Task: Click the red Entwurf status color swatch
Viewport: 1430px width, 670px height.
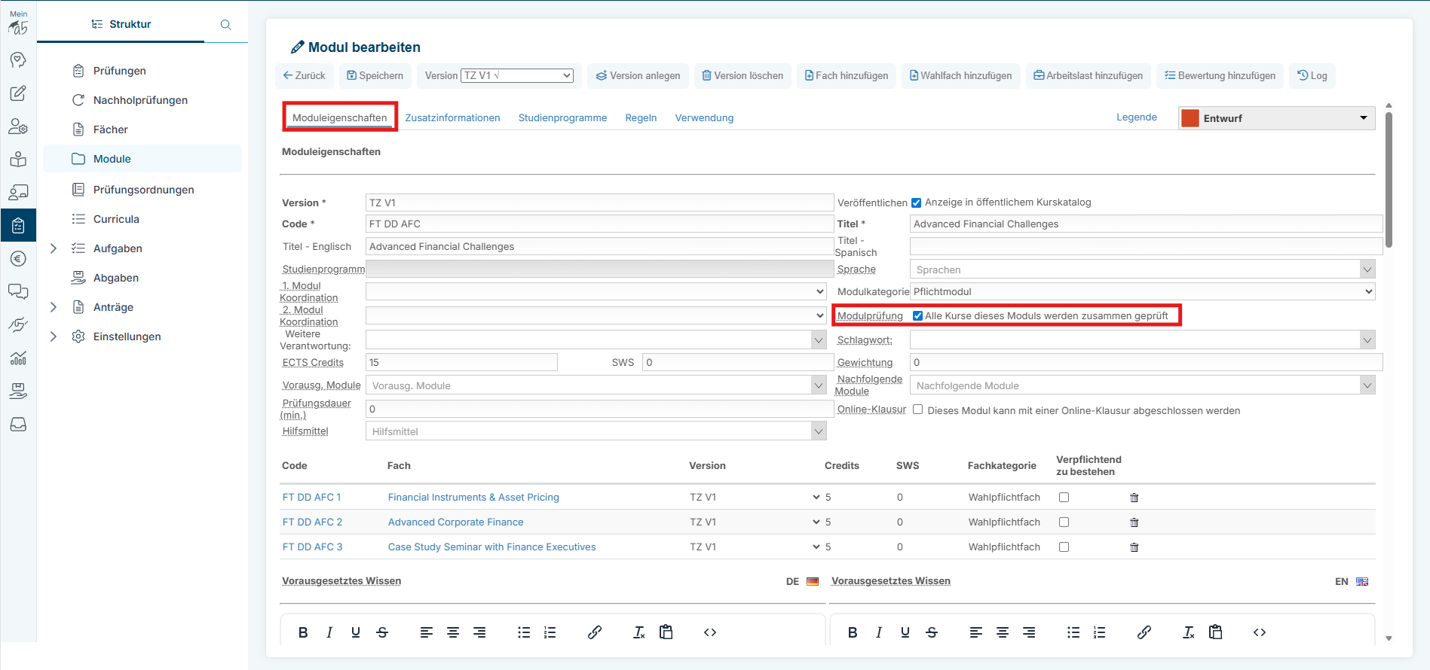Action: click(1190, 118)
